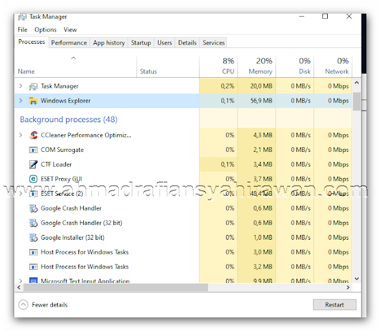Expand the Windows Explorer process row
This screenshot has width=380, height=331.
21,100
